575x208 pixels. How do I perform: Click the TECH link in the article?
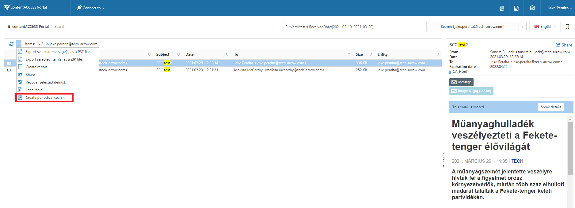(x=517, y=161)
